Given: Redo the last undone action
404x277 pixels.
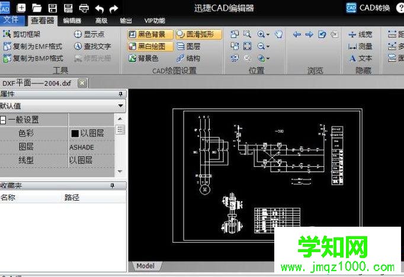Looking at the screenshot, I should 114,9.
